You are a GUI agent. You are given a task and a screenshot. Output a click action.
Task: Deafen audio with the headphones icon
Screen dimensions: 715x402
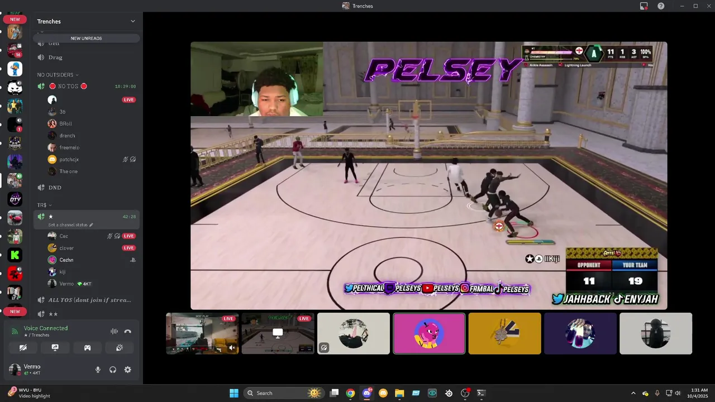[x=113, y=370]
